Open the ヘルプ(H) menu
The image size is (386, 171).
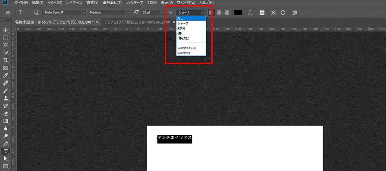(x=207, y=3)
